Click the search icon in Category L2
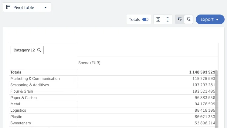This screenshot has width=227, height=128. tap(39, 50)
